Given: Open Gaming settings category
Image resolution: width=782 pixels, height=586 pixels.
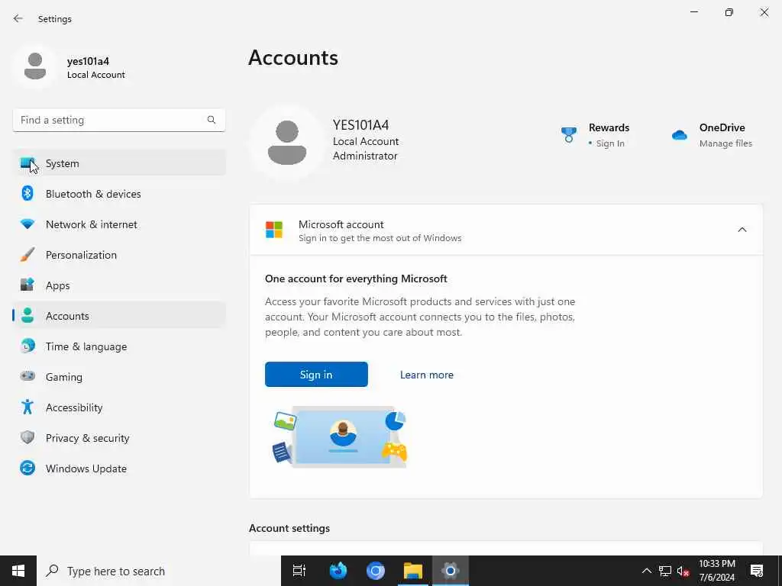Looking at the screenshot, I should (119, 377).
